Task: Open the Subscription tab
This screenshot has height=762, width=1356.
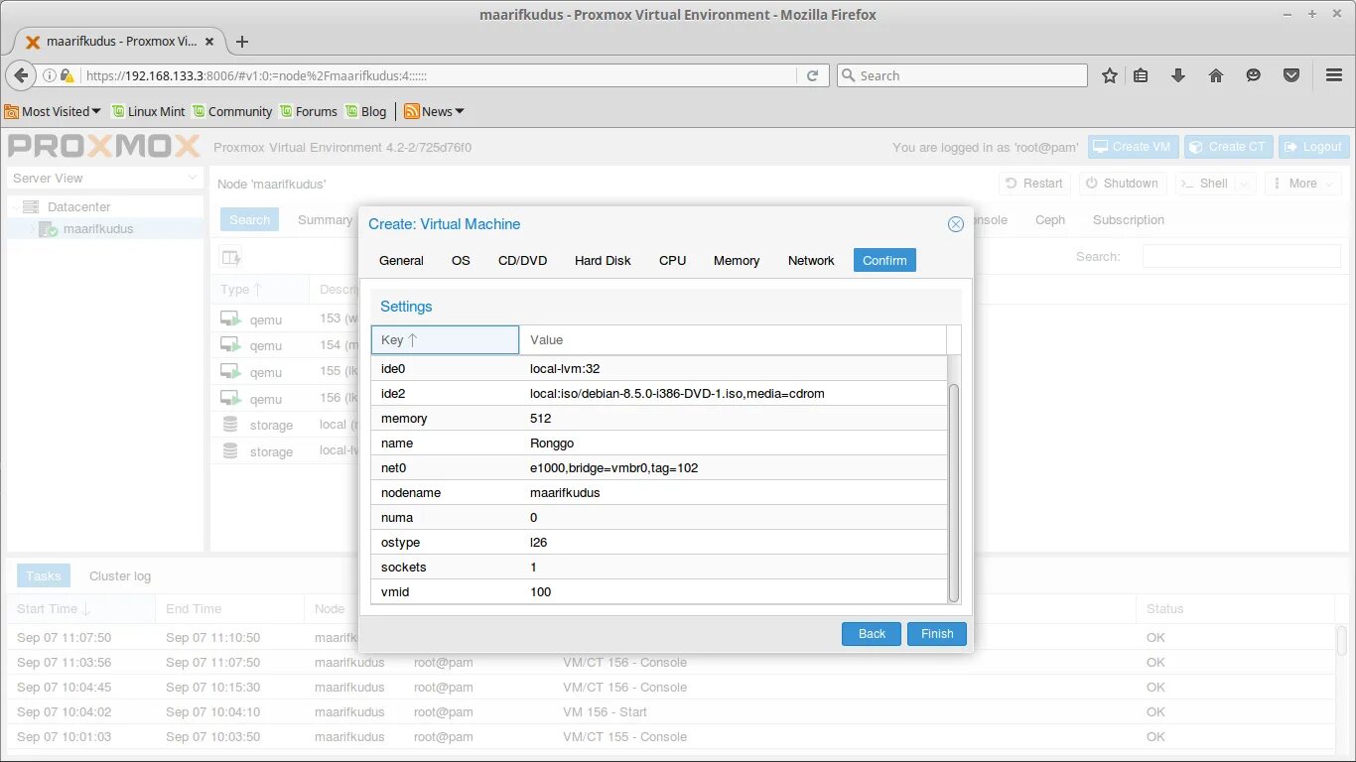Action: [1128, 220]
